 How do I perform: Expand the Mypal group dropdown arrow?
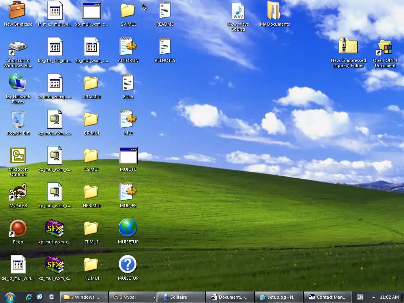(154, 297)
